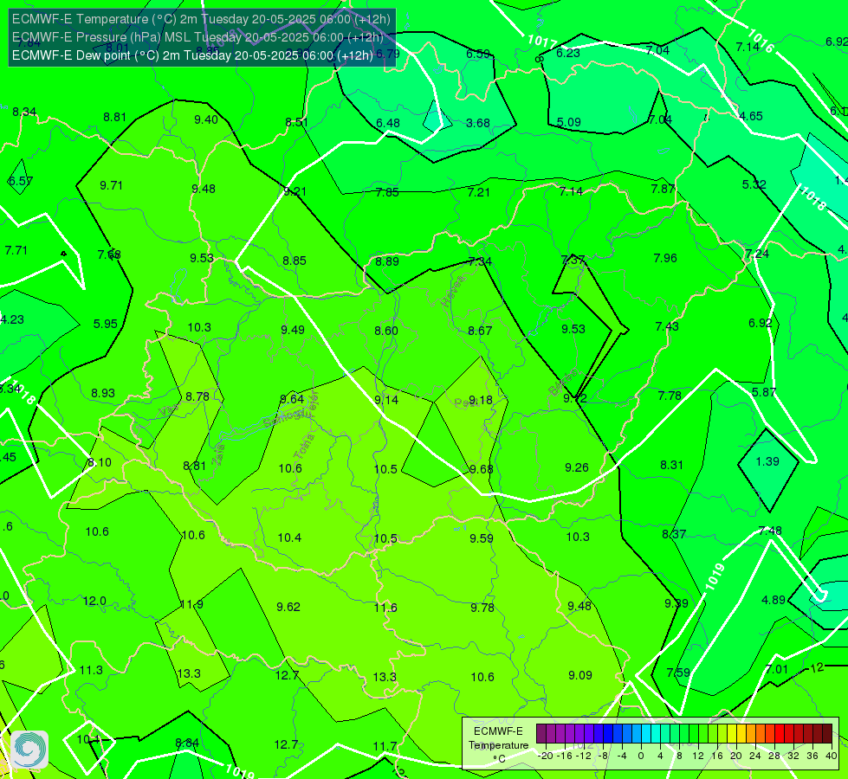The image size is (848, 779).
Task: Click the 4.65 temperature value
Action: pyautogui.click(x=751, y=116)
